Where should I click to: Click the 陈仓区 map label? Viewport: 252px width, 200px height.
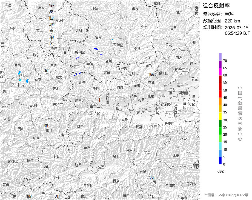pyautogui.click(x=80, y=101)
